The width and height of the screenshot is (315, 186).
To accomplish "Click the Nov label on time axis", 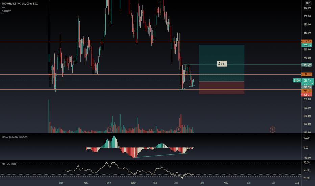I will coord(86,183).
